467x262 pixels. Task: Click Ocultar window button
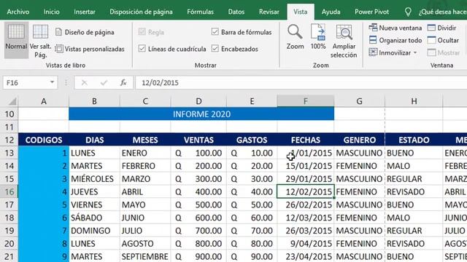click(x=443, y=40)
